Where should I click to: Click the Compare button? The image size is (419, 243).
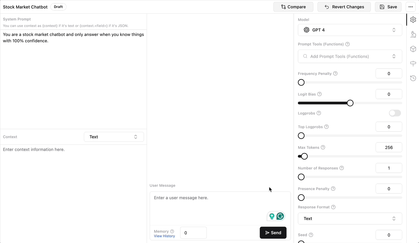(293, 7)
